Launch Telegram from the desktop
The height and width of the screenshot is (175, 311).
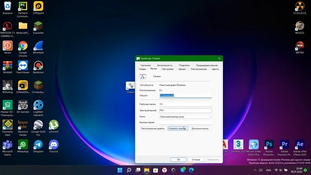point(38,146)
